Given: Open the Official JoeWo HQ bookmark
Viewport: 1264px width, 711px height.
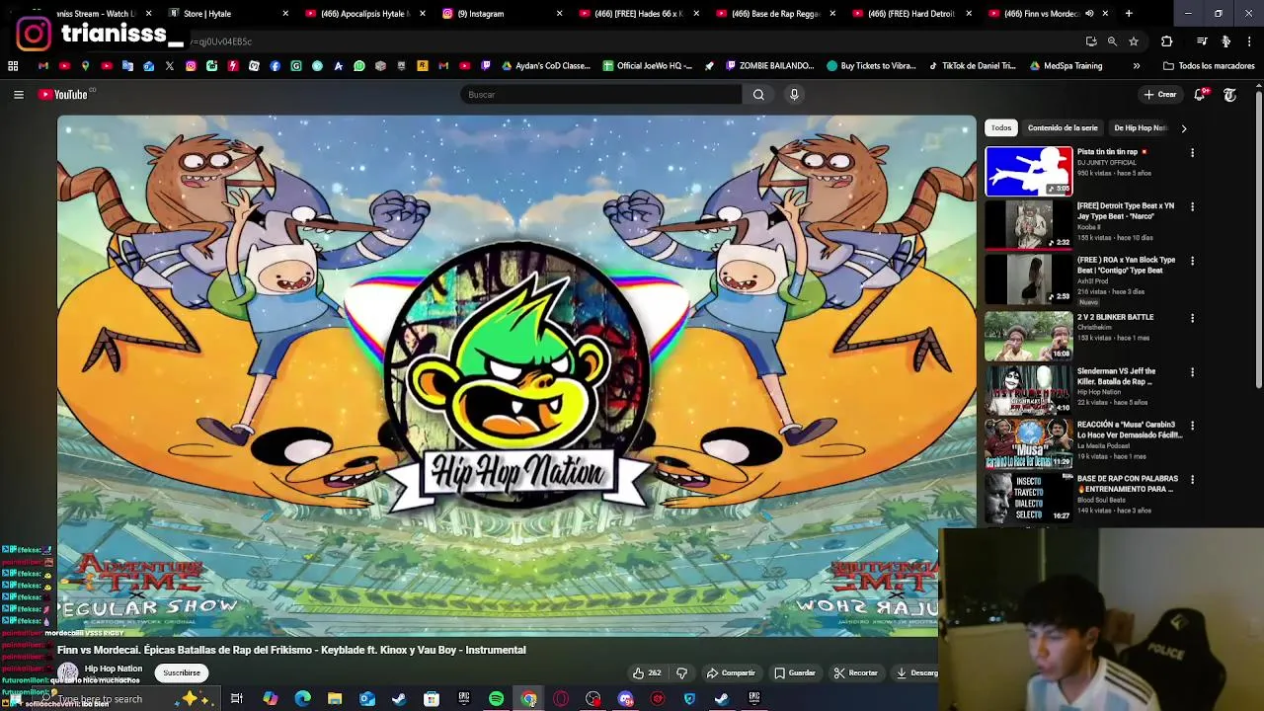Looking at the screenshot, I should 647,66.
